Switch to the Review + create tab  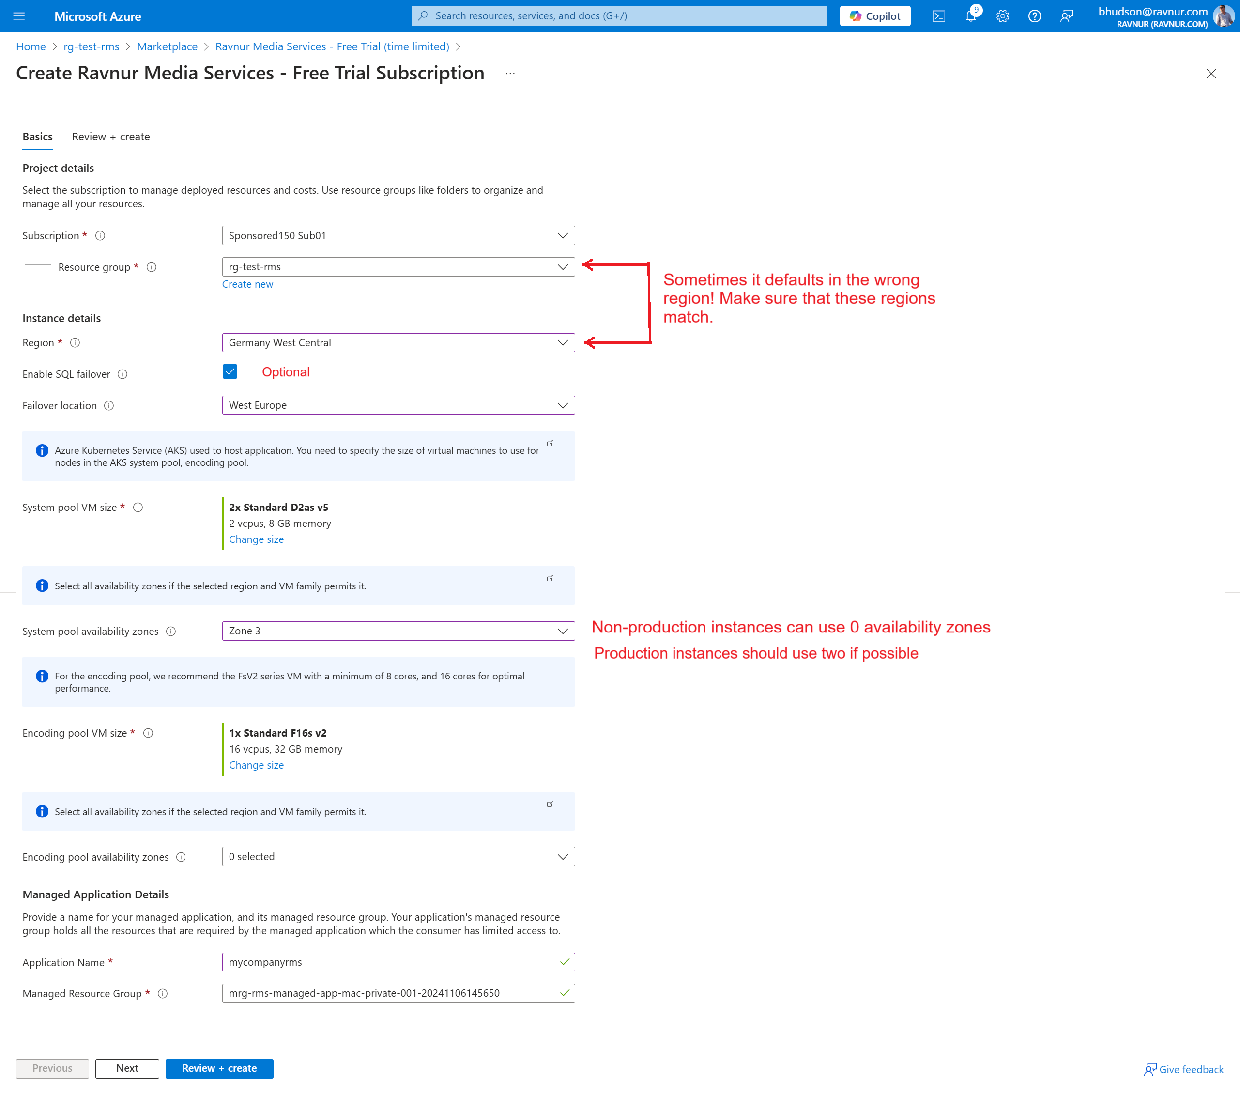110,137
